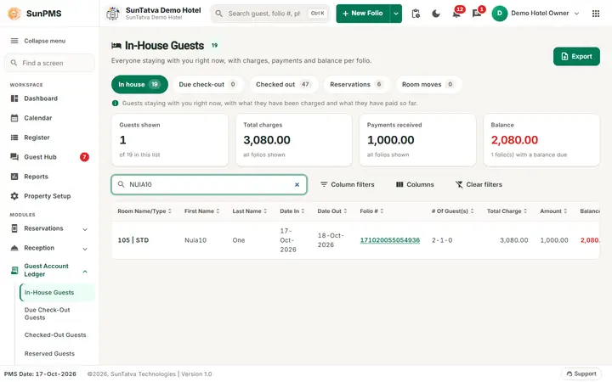Viewport: 612px width, 382px height.
Task: Click the Payments received 1,000.00 card
Action: (x=417, y=140)
